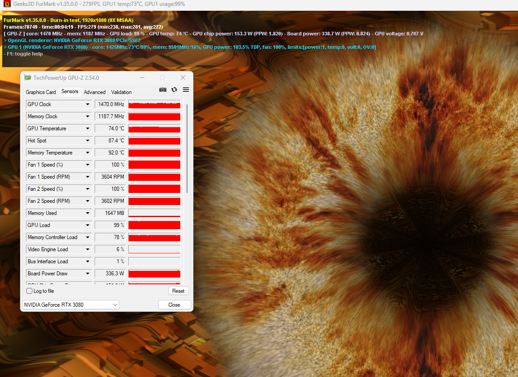Click the FurMark flame icon in title bar
Viewport: 518px width, 377px height.
pos(7,4)
